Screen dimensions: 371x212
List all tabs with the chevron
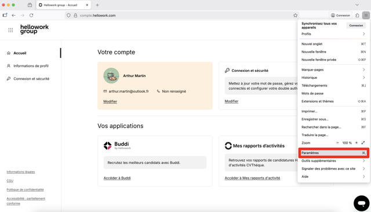coord(357,5)
